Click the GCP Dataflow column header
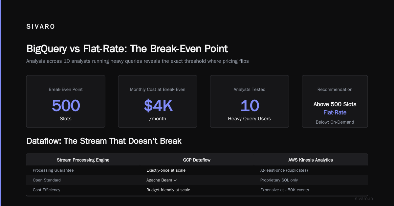394x206 pixels. [197, 160]
